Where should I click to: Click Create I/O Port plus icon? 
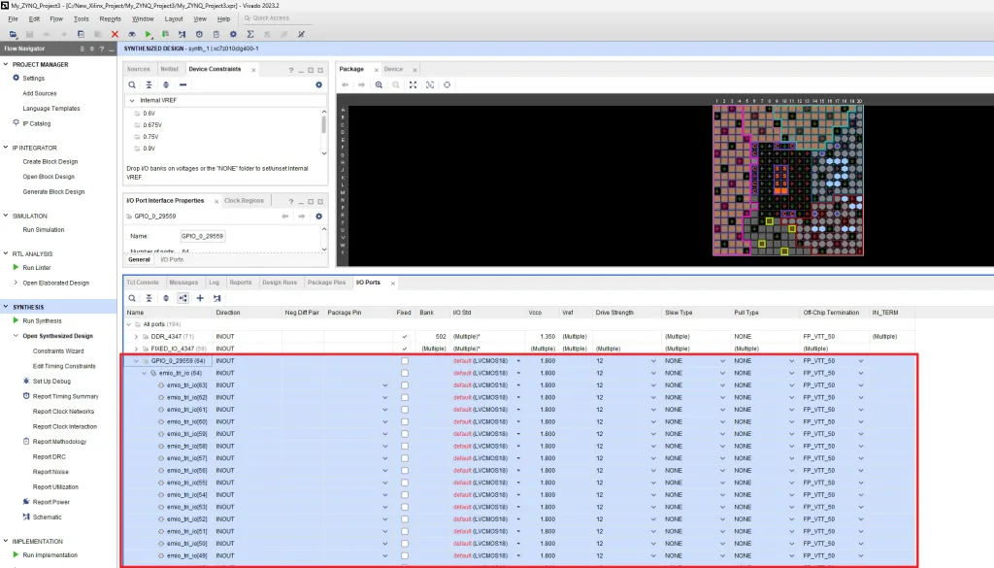(200, 298)
